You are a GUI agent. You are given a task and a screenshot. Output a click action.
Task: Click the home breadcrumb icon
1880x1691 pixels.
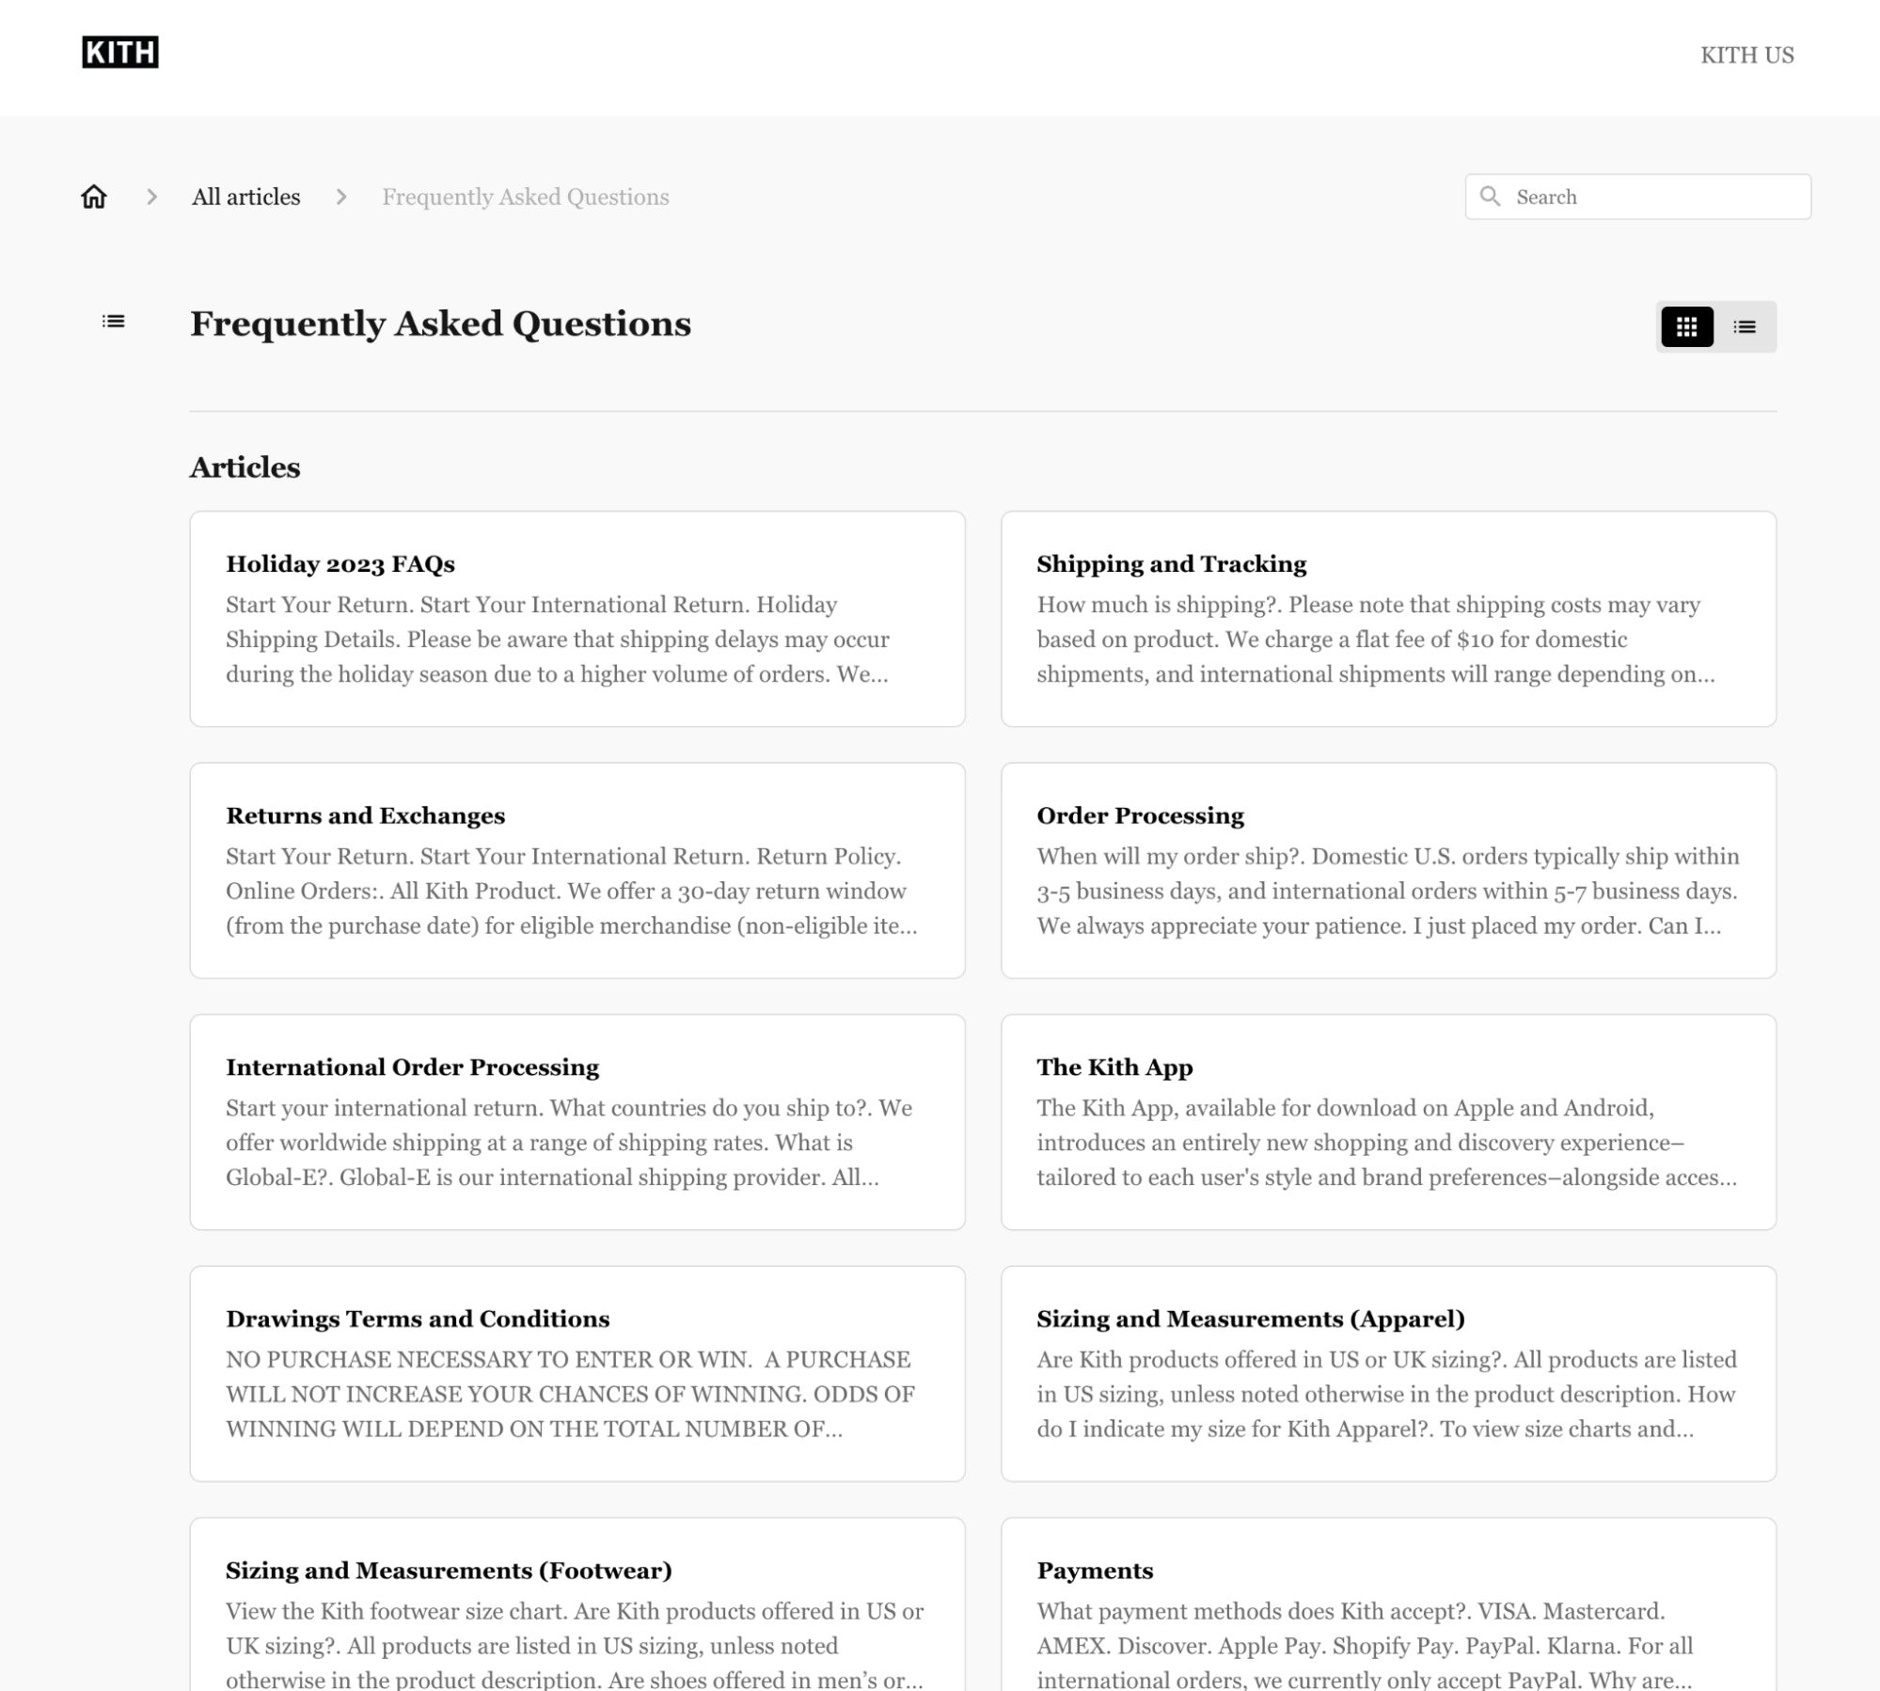(95, 196)
